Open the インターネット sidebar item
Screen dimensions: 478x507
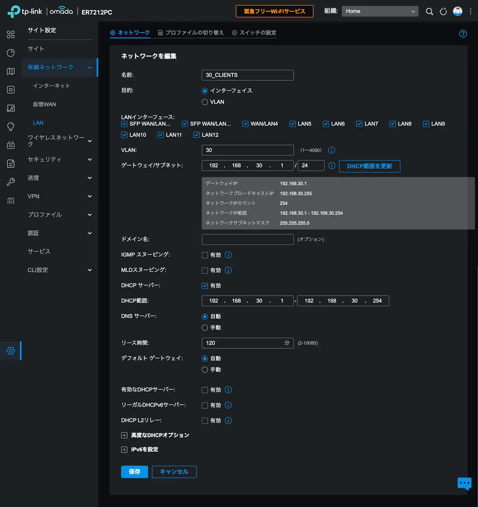(x=52, y=85)
